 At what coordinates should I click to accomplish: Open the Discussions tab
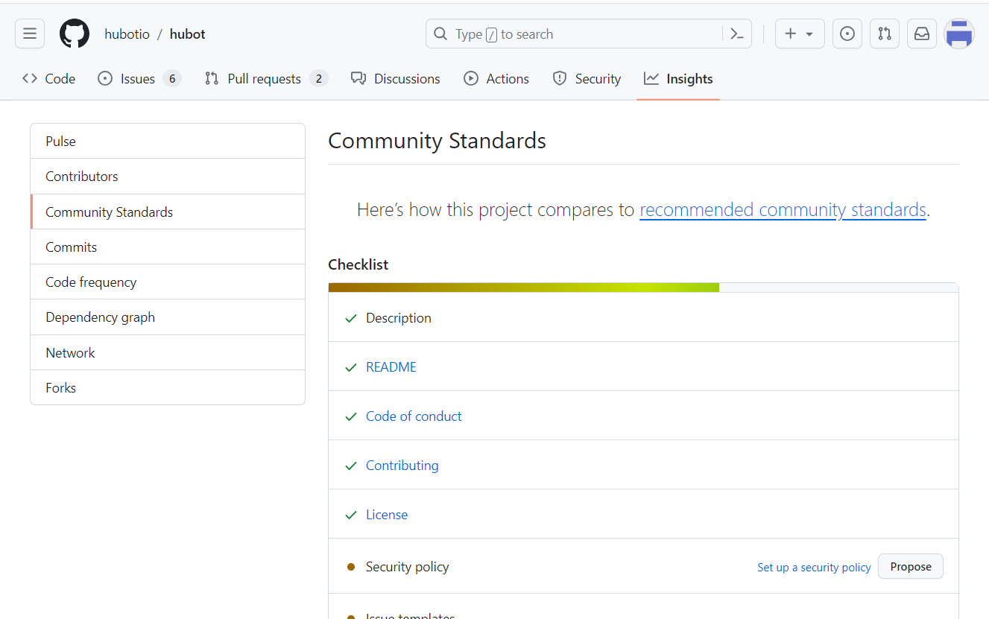pos(396,79)
